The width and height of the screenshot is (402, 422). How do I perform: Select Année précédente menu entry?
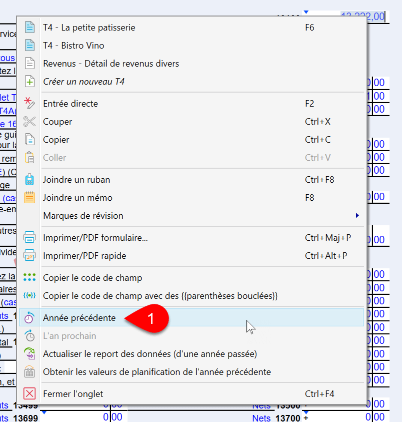191,317
